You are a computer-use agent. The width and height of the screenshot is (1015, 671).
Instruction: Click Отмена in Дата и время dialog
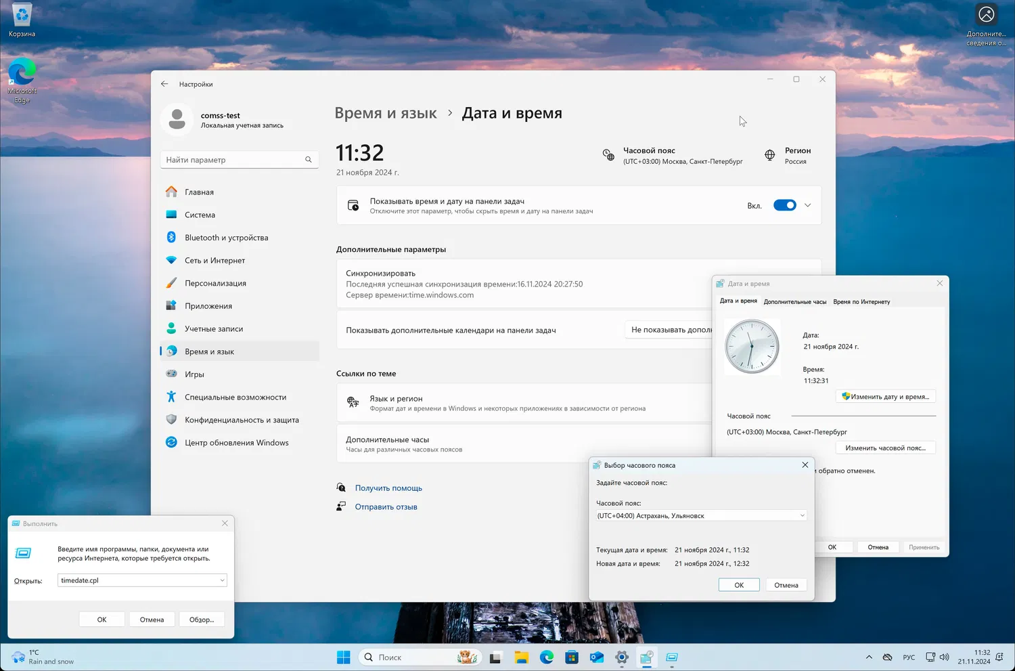878,547
